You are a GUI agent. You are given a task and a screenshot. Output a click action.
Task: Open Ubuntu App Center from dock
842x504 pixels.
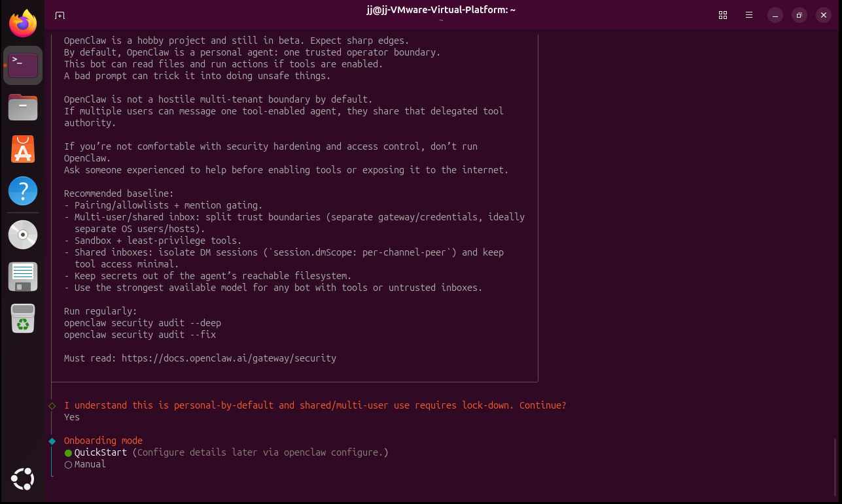click(x=23, y=150)
